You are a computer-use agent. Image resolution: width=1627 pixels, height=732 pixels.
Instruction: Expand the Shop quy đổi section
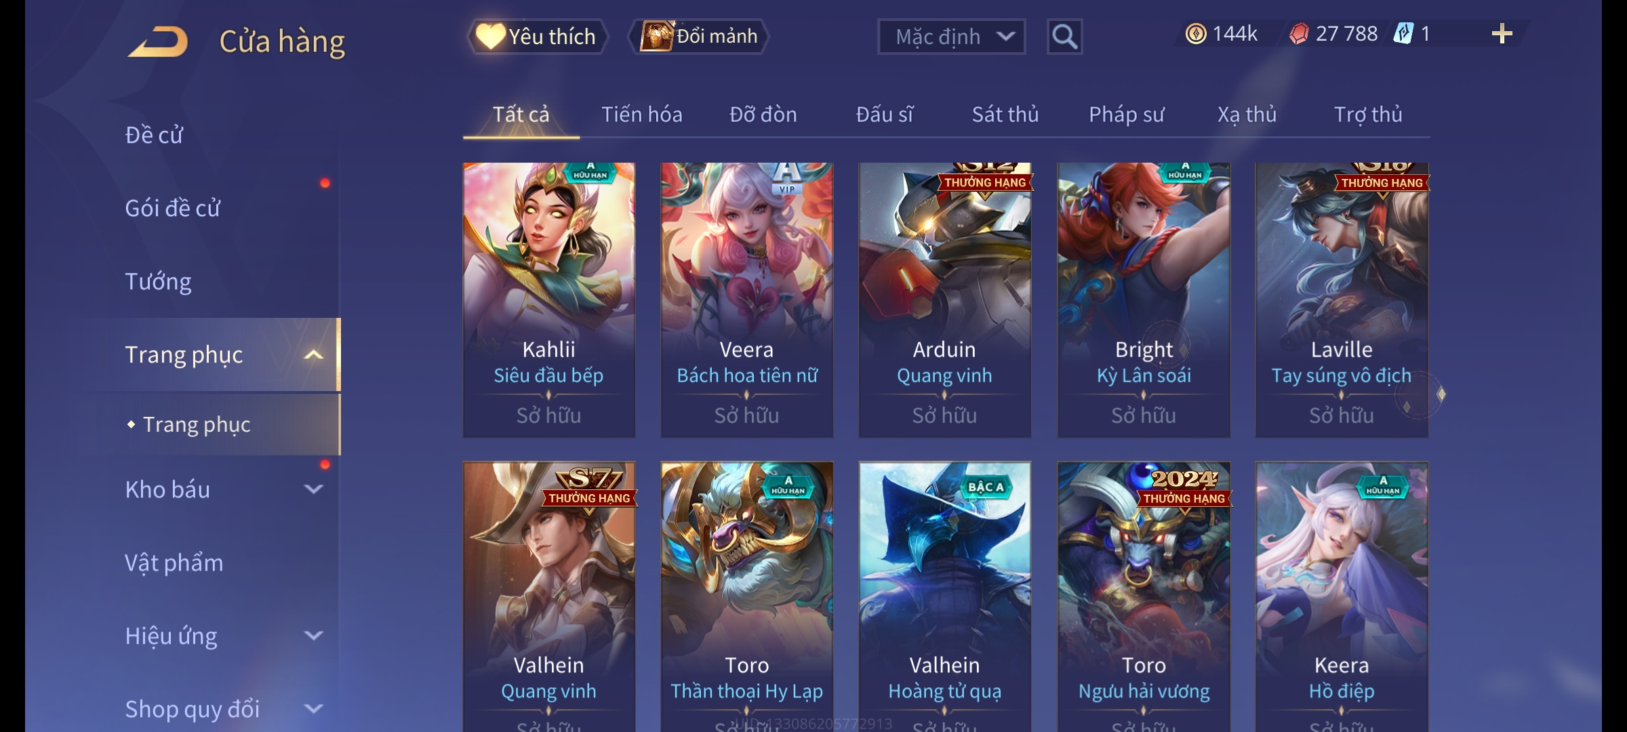coord(313,709)
